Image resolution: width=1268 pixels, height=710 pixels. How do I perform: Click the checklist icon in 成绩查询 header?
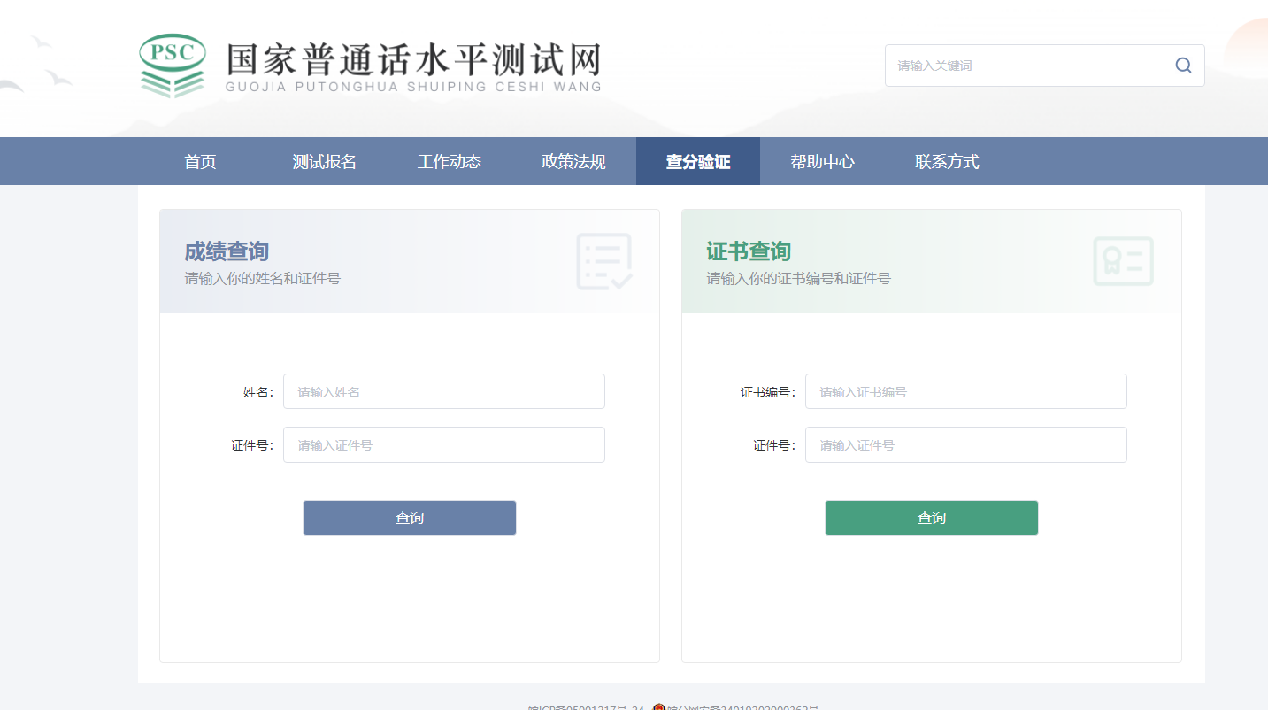tap(604, 261)
